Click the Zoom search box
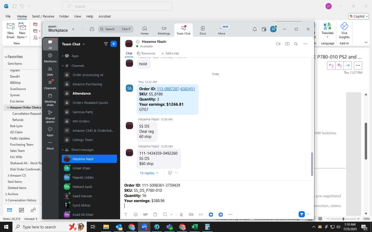Image resolution: width=372 pixels, height=232 pixels. pyautogui.click(x=116, y=29)
